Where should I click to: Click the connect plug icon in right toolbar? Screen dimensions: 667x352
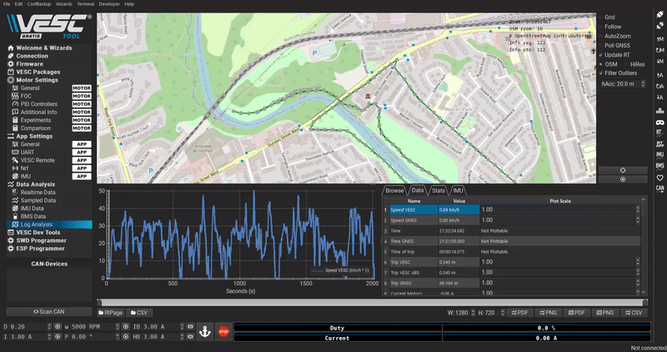click(x=659, y=15)
